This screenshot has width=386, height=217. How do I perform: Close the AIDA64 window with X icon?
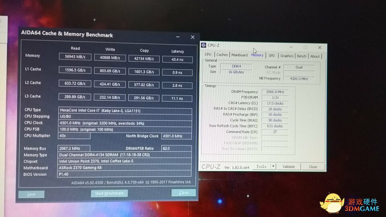(193, 37)
